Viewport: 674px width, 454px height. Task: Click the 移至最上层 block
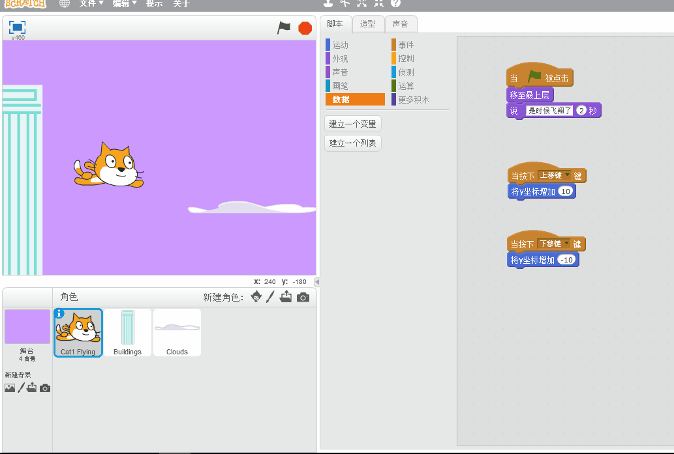[x=530, y=95]
